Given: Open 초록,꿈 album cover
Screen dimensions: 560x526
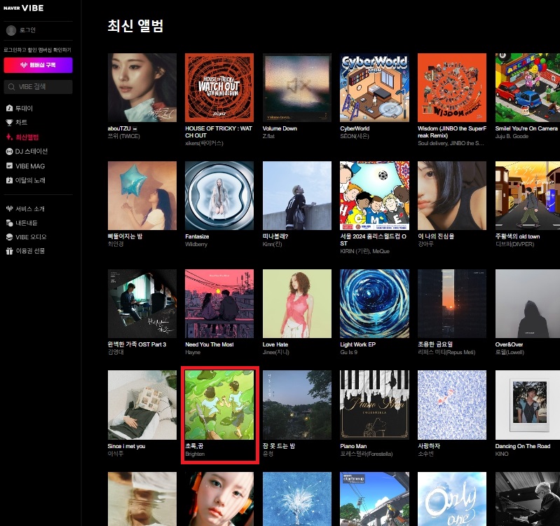Looking at the screenshot, I should 219,405.
